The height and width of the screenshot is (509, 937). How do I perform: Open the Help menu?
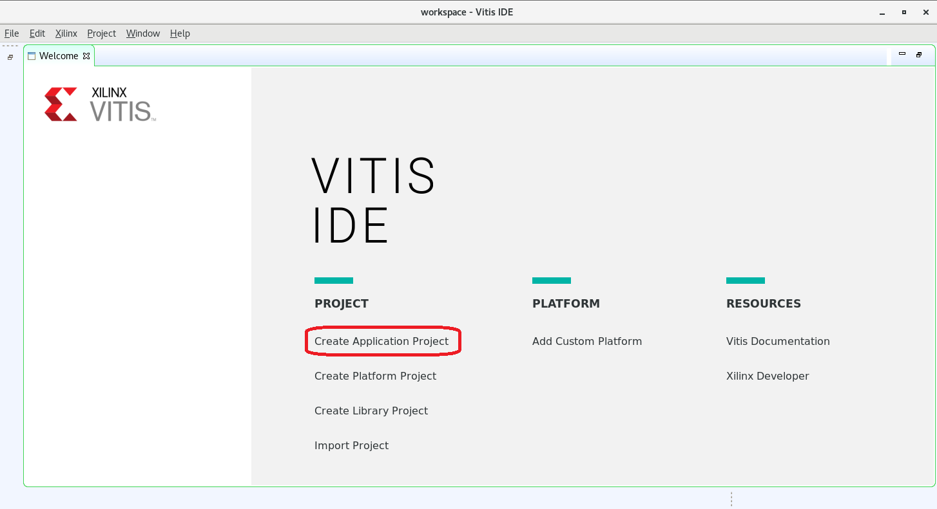pyautogui.click(x=180, y=33)
